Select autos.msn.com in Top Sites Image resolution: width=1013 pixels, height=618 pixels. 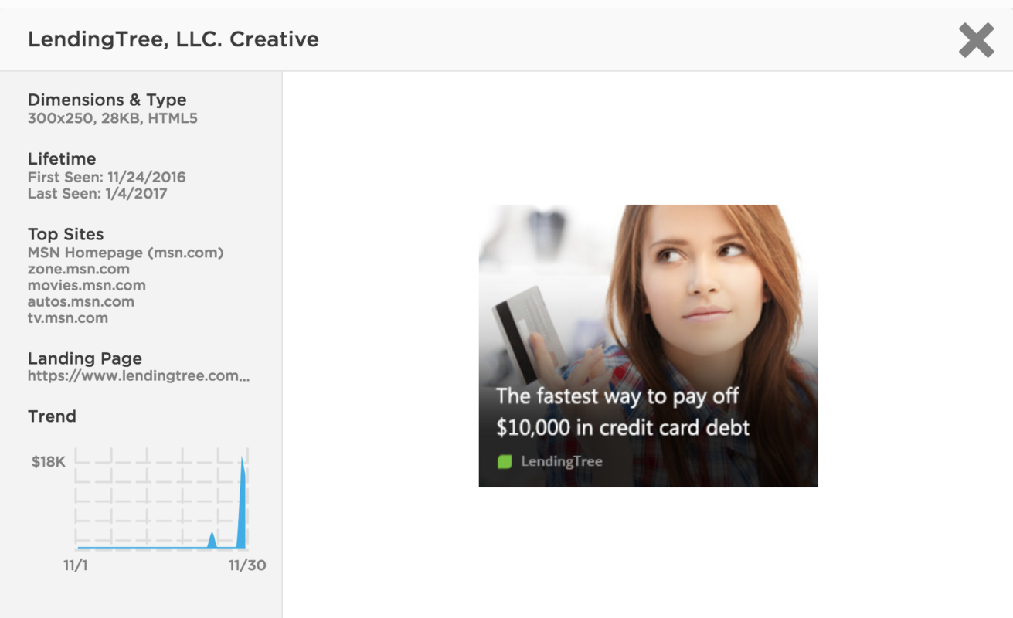click(80, 301)
